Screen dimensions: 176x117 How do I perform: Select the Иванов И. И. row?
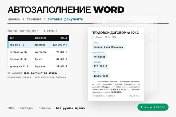click(x=38, y=45)
